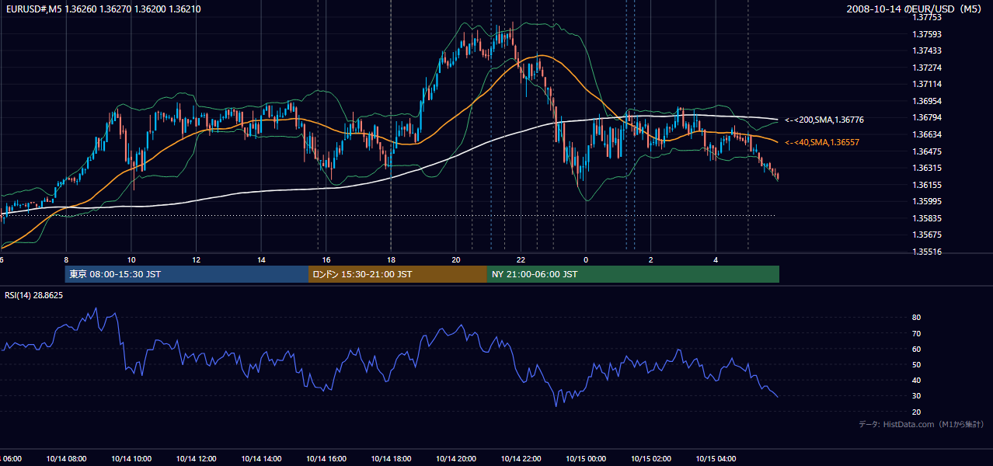This screenshot has width=993, height=466.
Task: Click the 1.37114 price axis label
Action: pos(927,84)
